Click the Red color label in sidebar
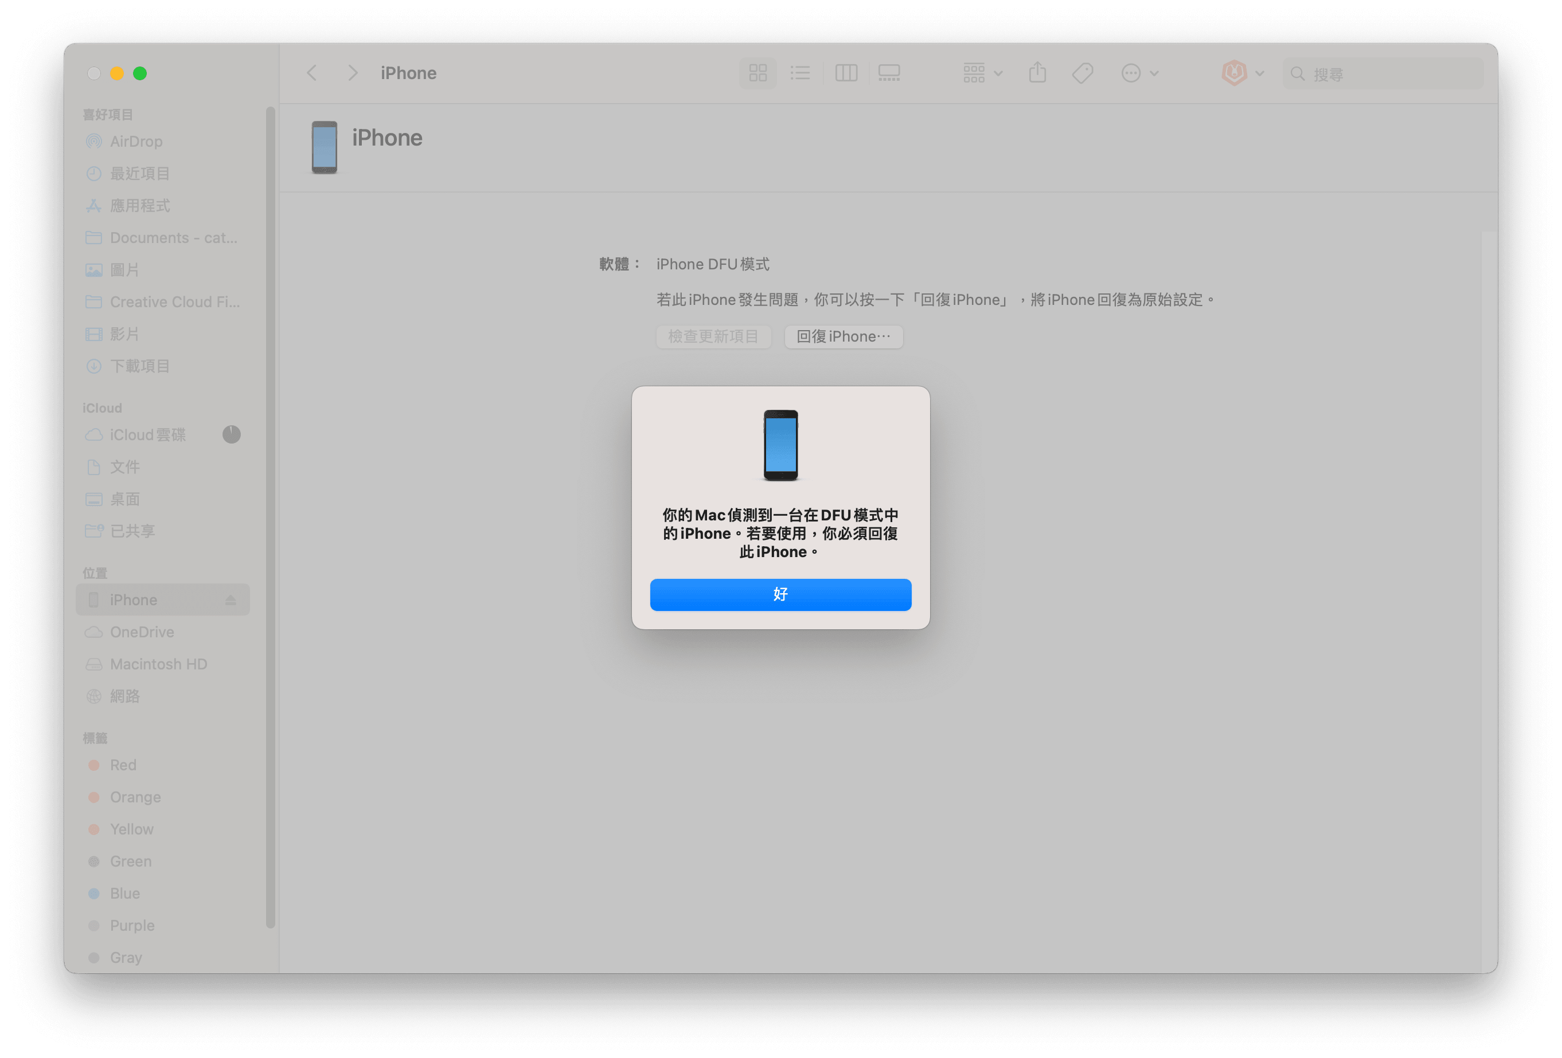Screen dimensions: 1562x1058 [x=122, y=765]
